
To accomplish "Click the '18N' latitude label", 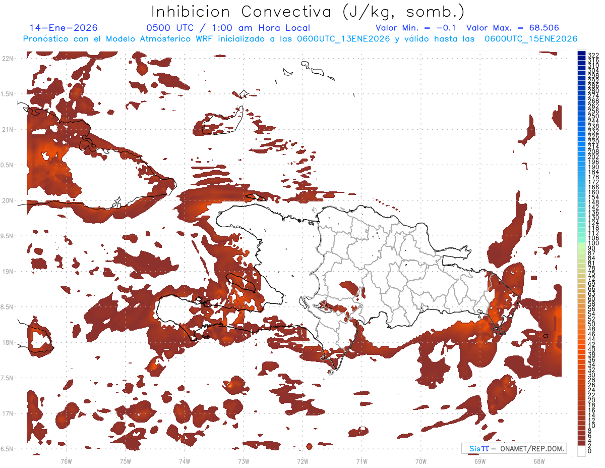I will click(8, 342).
